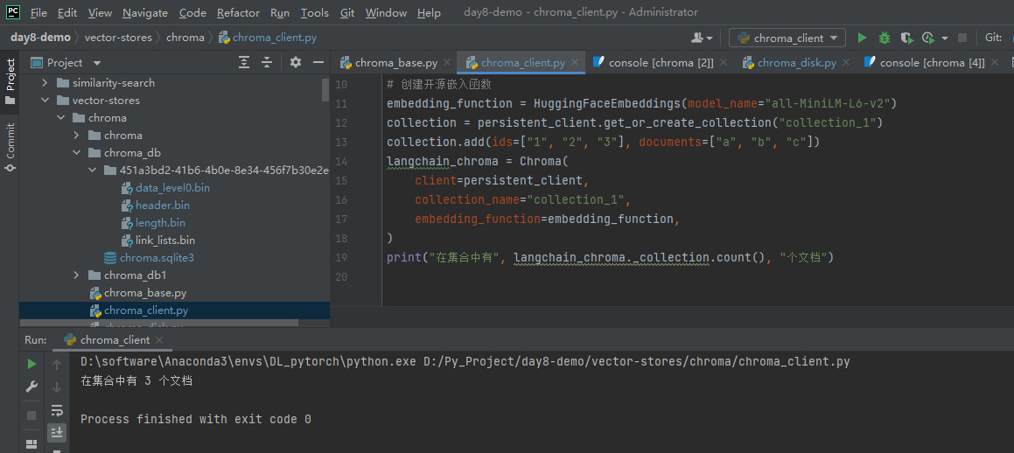Expand the similarity-search folder
The width and height of the screenshot is (1014, 453).
tap(45, 83)
